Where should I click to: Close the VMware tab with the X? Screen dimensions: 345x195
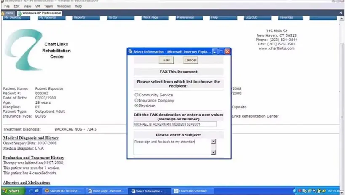point(341,13)
